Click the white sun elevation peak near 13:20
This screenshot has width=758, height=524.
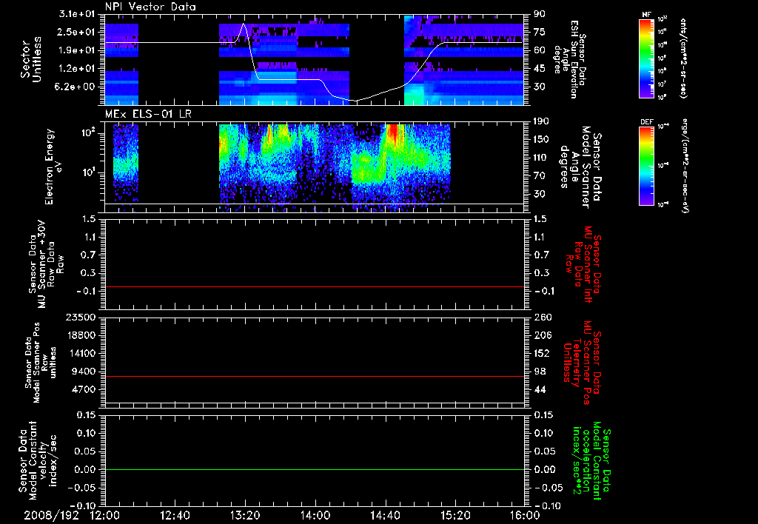[x=244, y=24]
